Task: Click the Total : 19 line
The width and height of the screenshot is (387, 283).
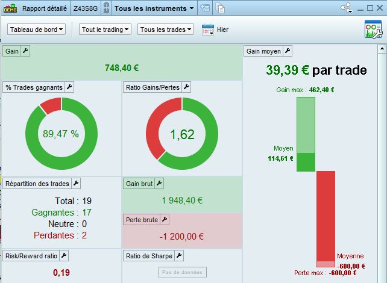Action: tap(74, 201)
